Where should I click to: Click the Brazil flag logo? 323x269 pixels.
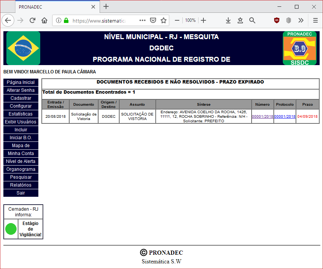click(x=23, y=48)
